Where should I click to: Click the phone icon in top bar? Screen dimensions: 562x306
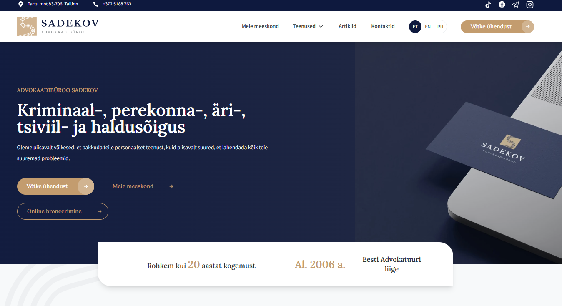[x=96, y=4]
